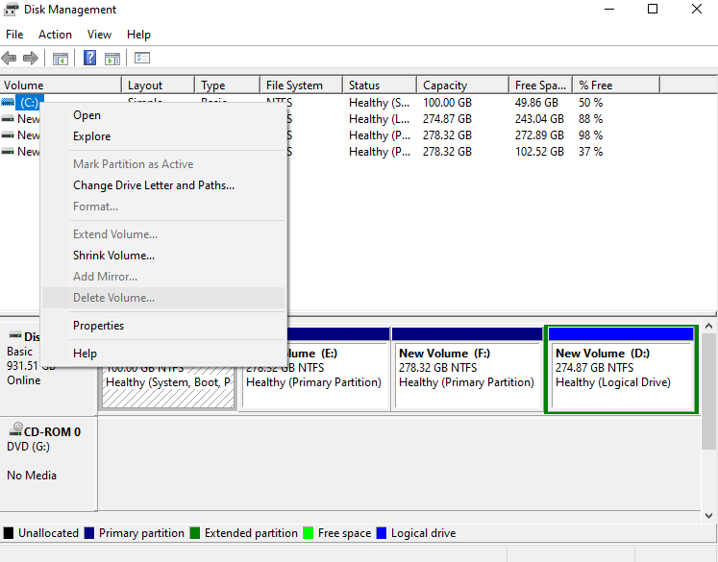Sort by the Layout column header
This screenshot has width=718, height=562.
coord(159,86)
